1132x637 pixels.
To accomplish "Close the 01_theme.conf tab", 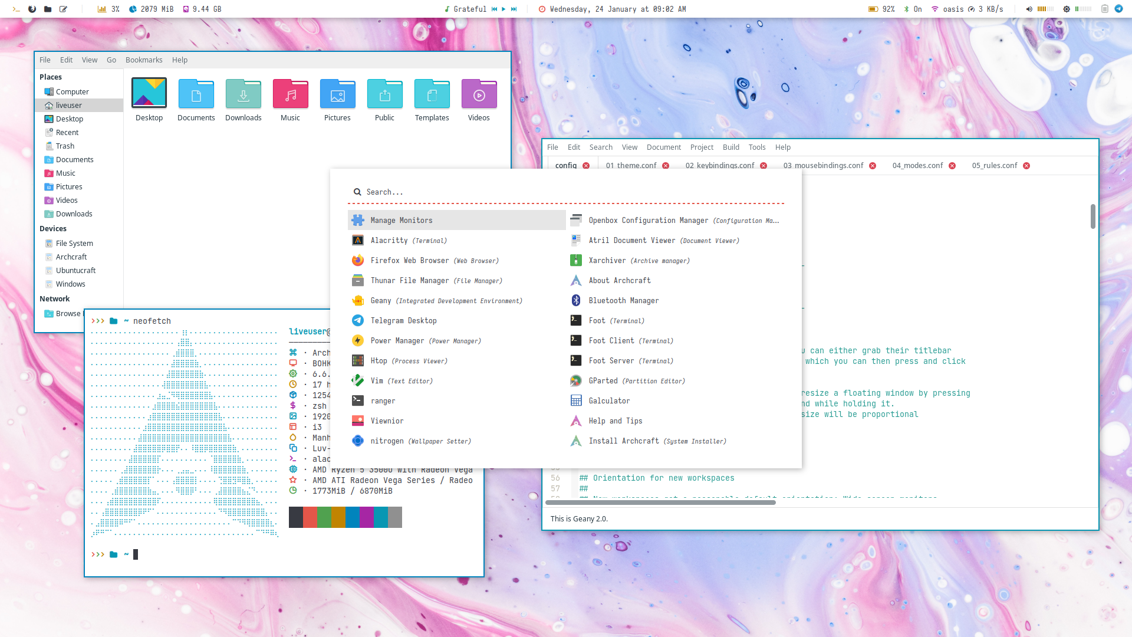I will 666,166.
